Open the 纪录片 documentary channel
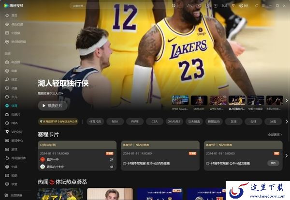 13,114
